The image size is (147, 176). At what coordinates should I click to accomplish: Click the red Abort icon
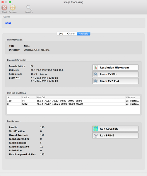tap(4, 8)
